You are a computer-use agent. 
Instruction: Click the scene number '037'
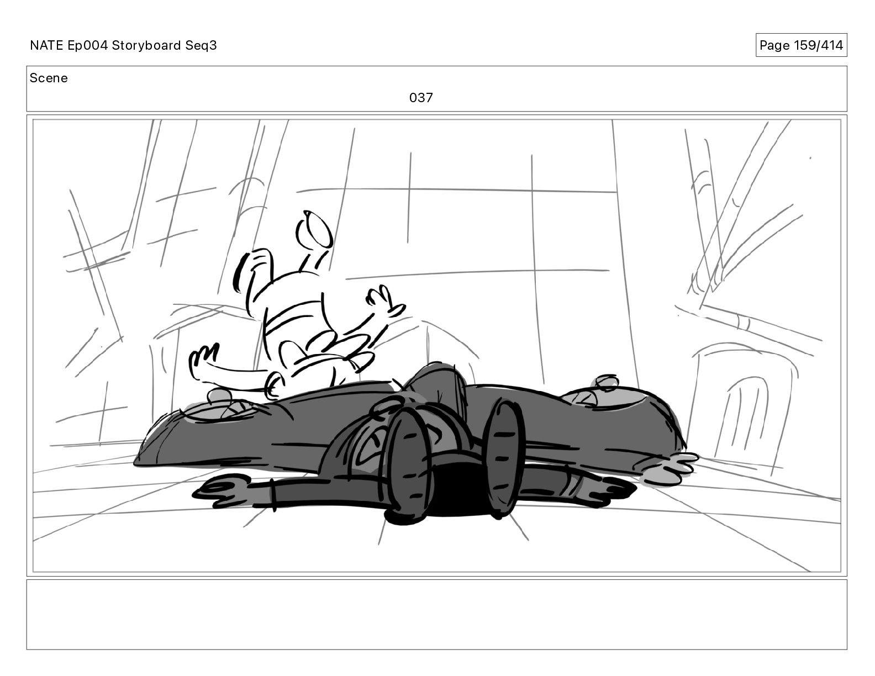pos(421,98)
